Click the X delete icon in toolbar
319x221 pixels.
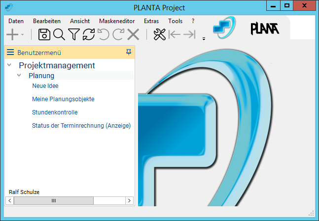click(x=133, y=34)
